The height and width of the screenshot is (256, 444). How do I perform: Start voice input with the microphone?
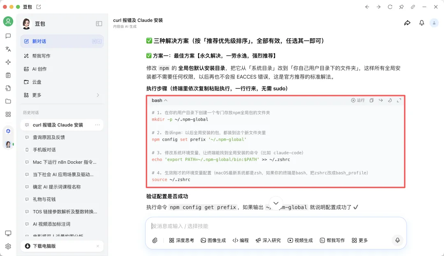coord(398,240)
